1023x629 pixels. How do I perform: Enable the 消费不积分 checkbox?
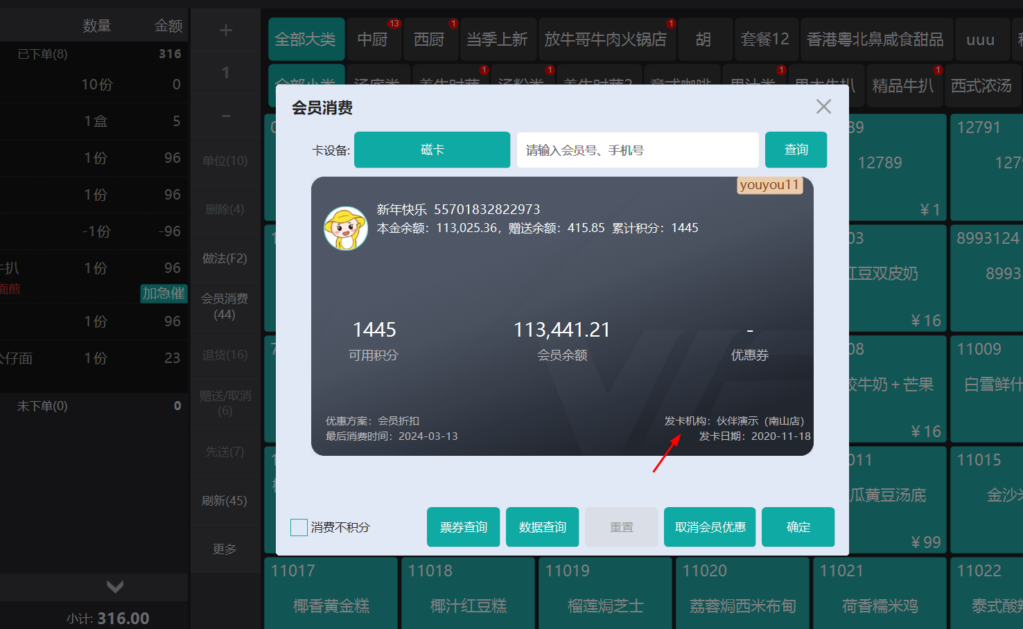pyautogui.click(x=299, y=527)
